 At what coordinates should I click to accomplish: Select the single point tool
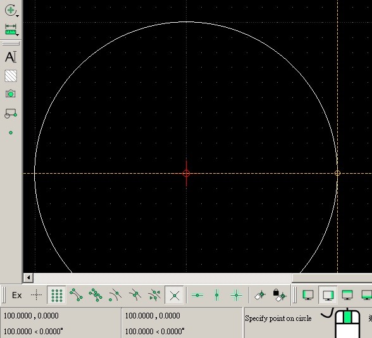pos(11,133)
